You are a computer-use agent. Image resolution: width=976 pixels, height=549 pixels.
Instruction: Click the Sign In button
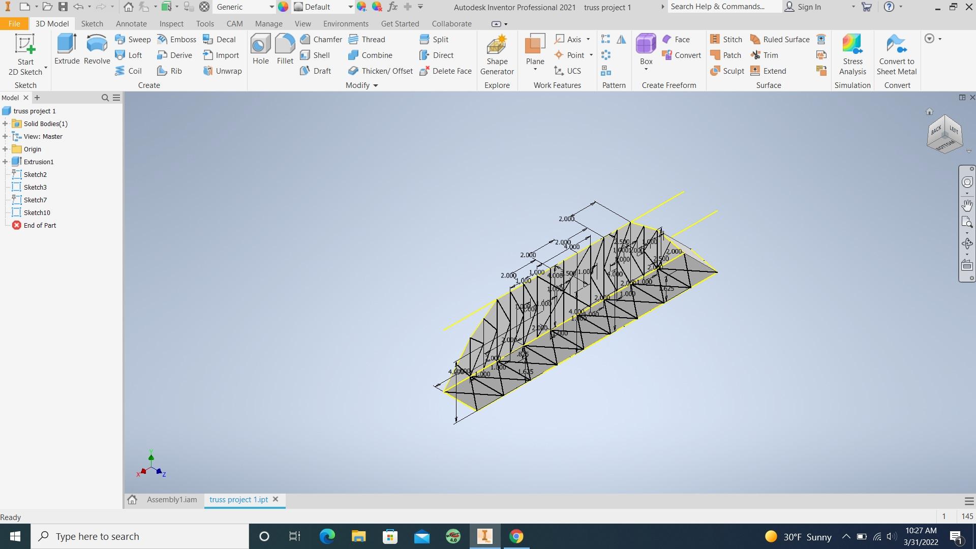coord(803,7)
